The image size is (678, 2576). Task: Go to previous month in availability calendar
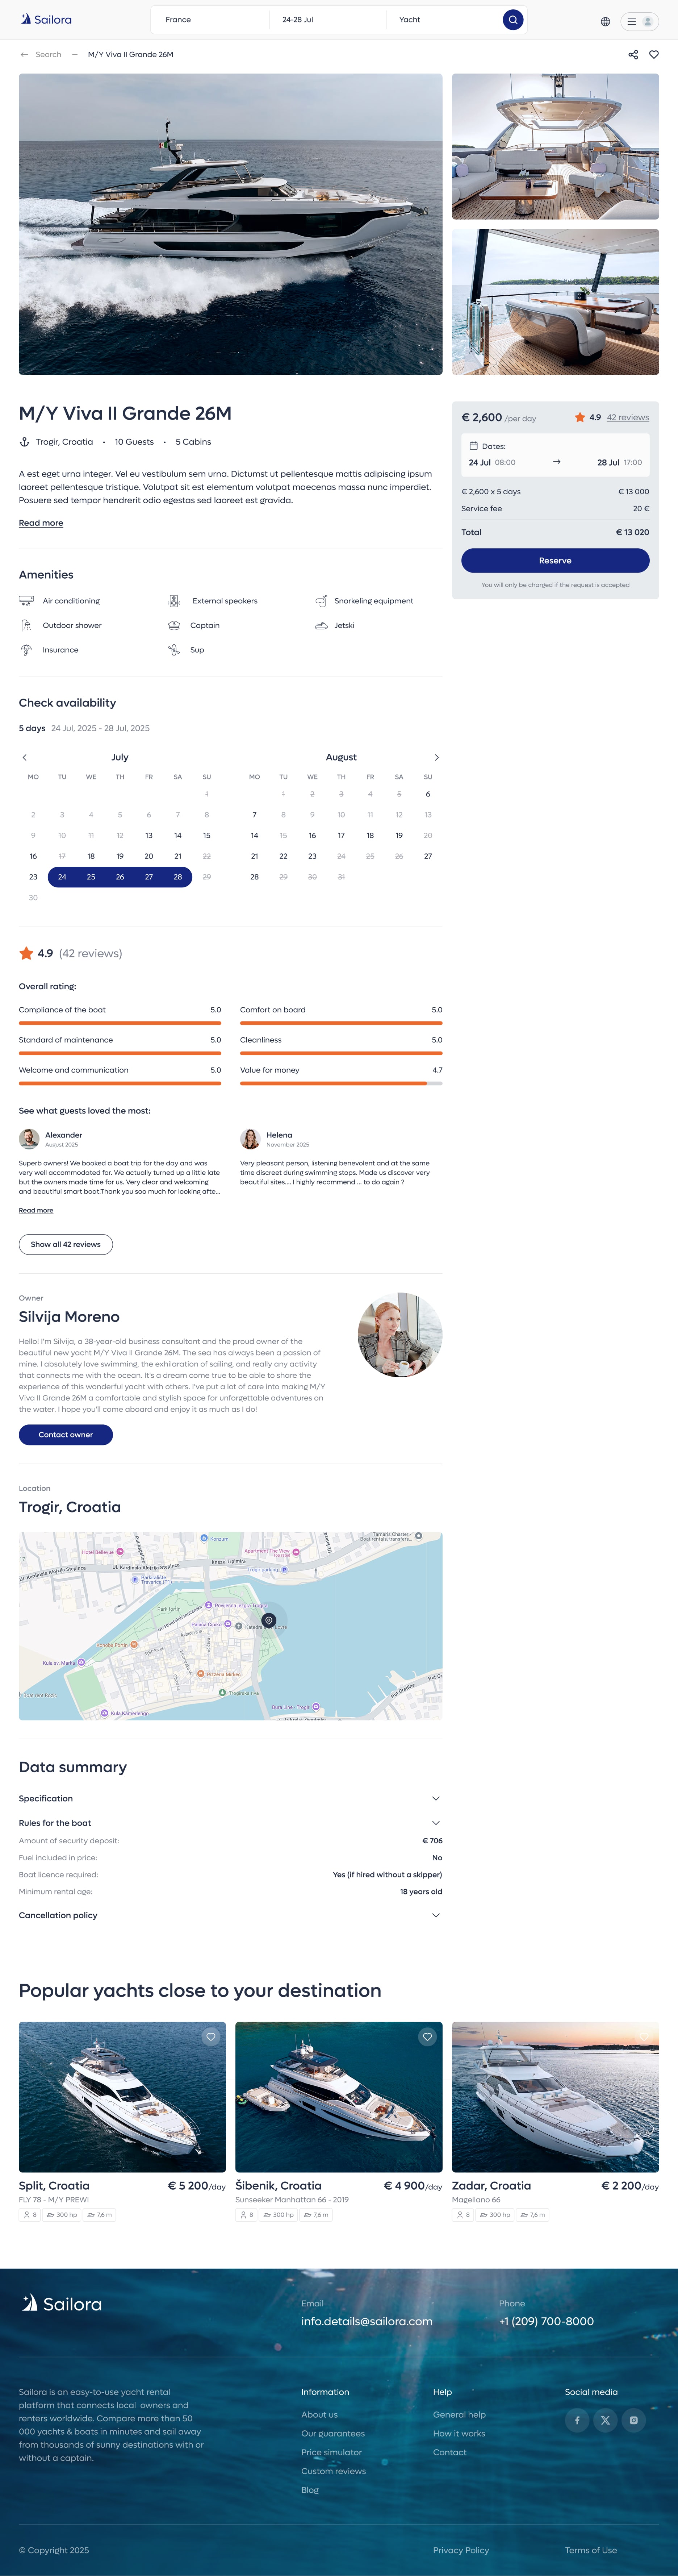(x=25, y=757)
